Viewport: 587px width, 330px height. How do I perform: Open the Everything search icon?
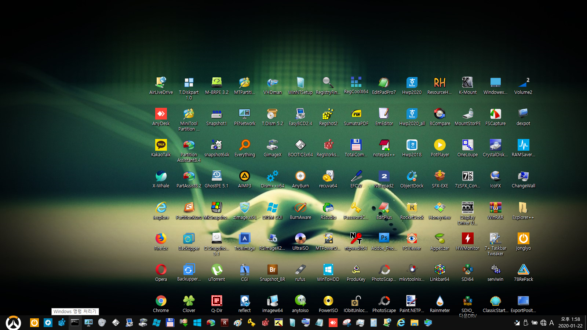[x=245, y=148]
